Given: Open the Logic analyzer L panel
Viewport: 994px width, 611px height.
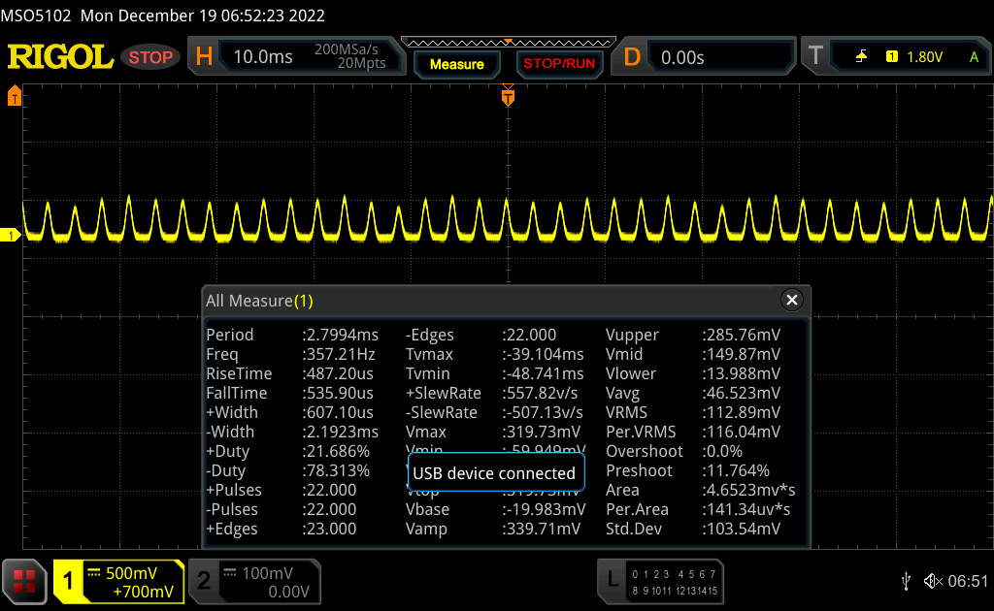Looking at the screenshot, I should [x=612, y=581].
